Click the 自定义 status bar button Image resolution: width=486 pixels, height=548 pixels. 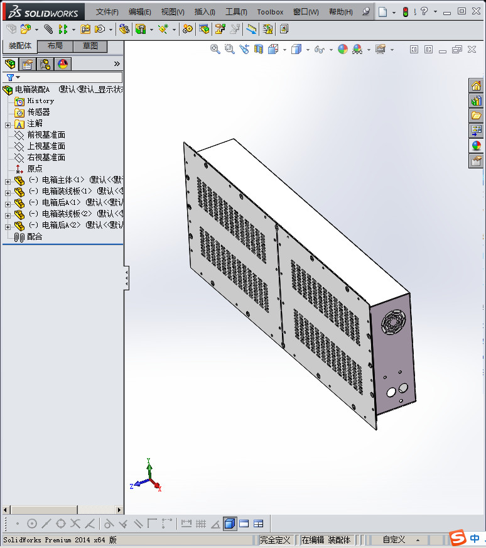point(394,540)
